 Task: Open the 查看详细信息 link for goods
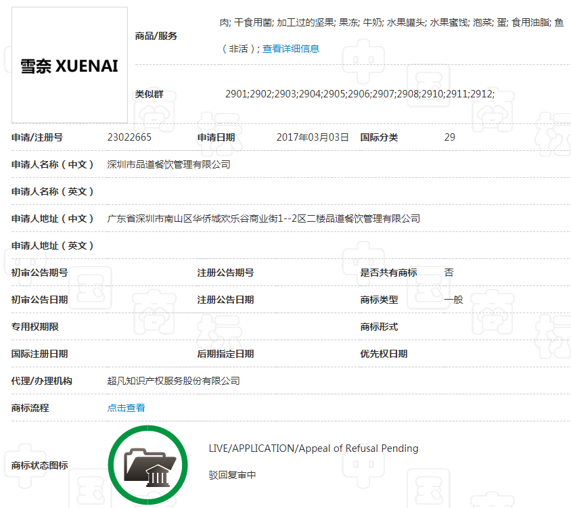coord(291,49)
